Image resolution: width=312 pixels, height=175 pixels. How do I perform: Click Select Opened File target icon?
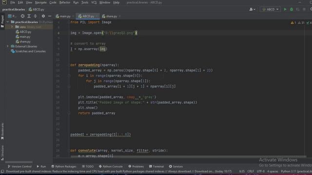22,16
